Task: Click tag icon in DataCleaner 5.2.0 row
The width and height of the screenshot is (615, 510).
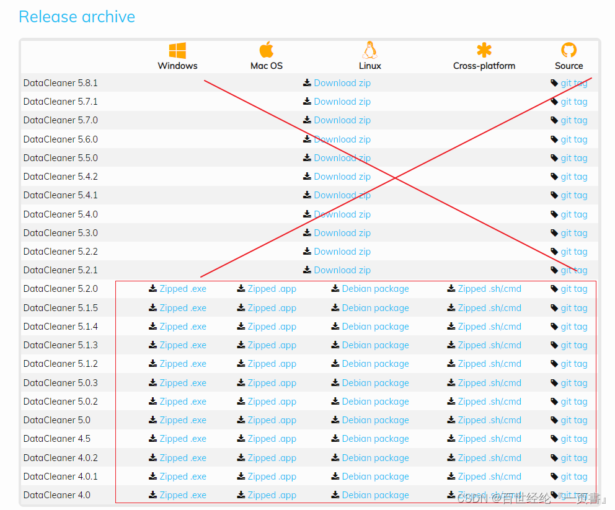Action: pyautogui.click(x=554, y=289)
